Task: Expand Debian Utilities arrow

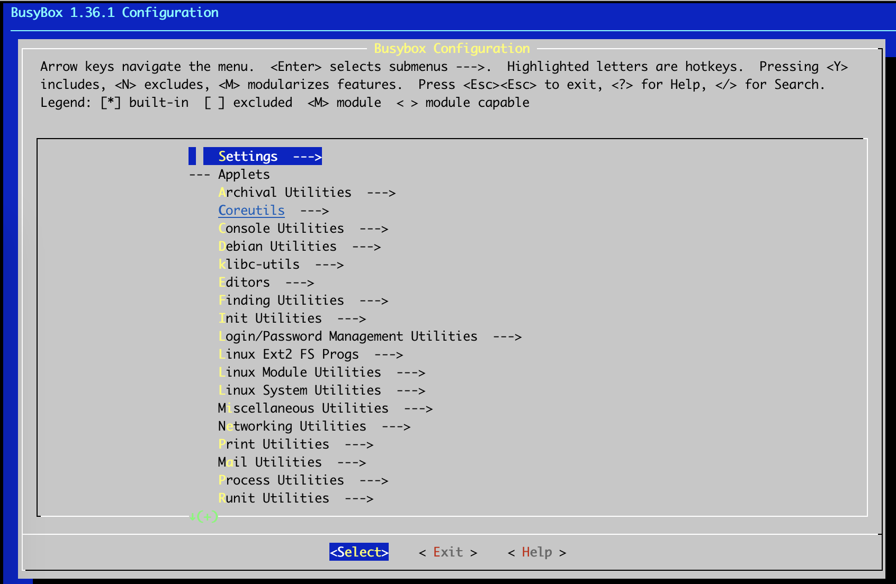Action: tap(366, 247)
